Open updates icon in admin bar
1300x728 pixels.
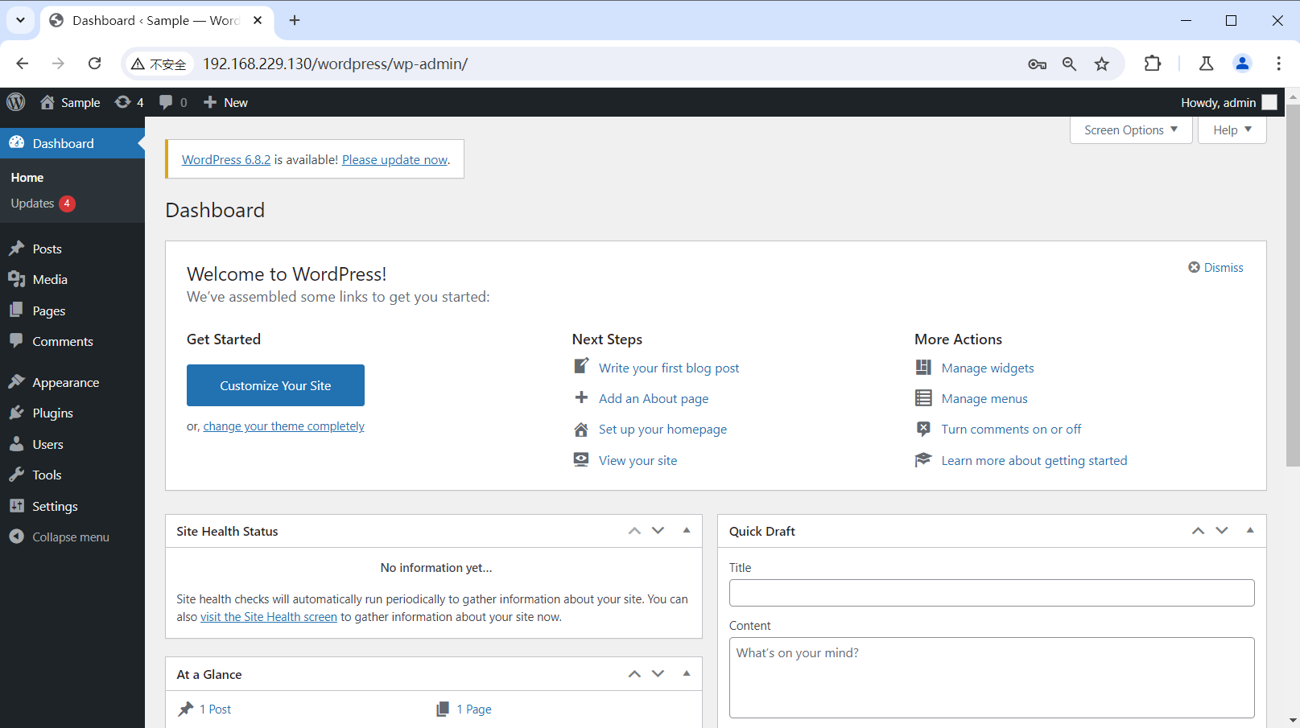click(122, 102)
